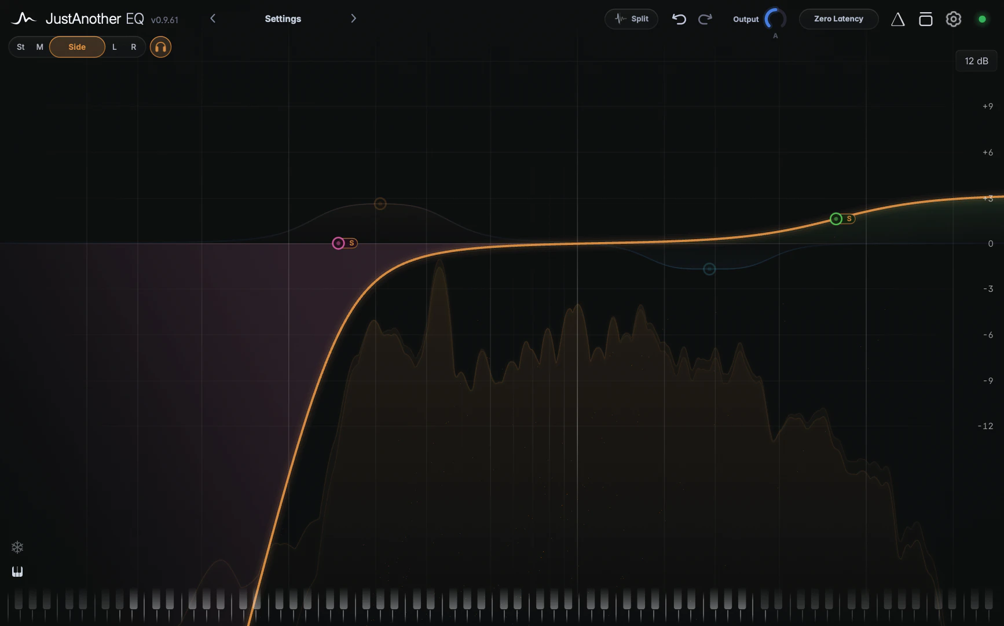Image resolution: width=1004 pixels, height=626 pixels.
Task: Switch to Right (R) channel mode
Action: point(134,47)
